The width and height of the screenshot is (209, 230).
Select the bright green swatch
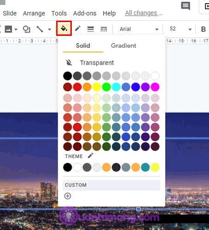click(106, 87)
